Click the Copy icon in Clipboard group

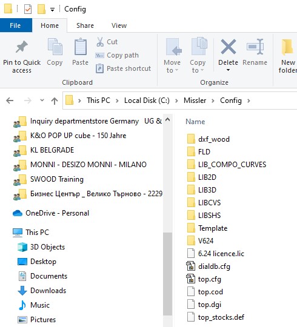coord(55,47)
